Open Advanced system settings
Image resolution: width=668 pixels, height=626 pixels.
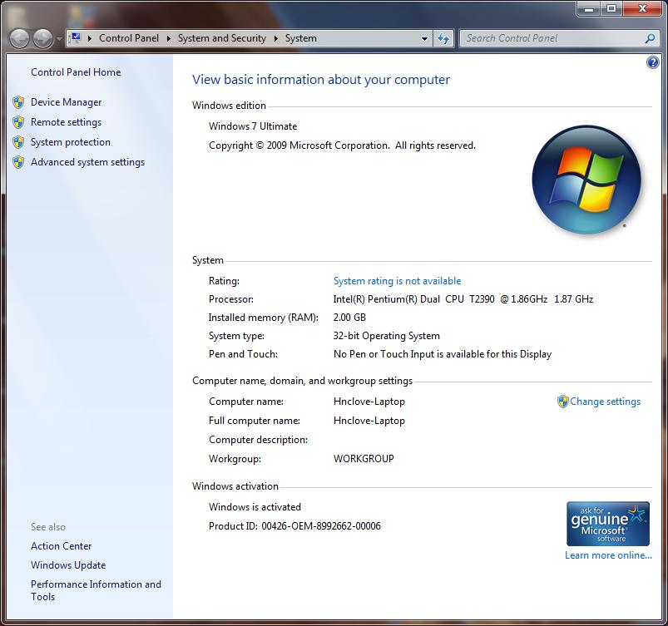87,162
